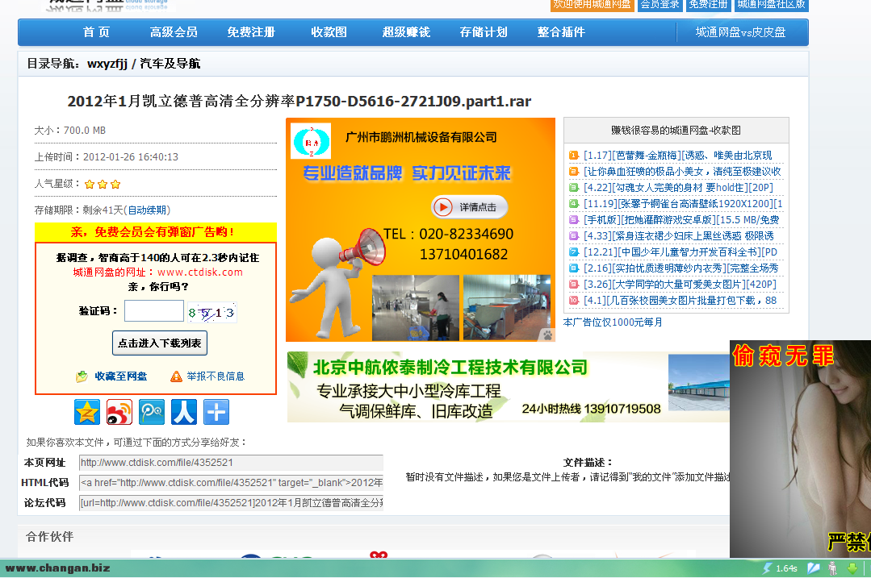Open 超级赚钱 navigation tab
Viewport: 871px width, 578px height.
pos(406,32)
